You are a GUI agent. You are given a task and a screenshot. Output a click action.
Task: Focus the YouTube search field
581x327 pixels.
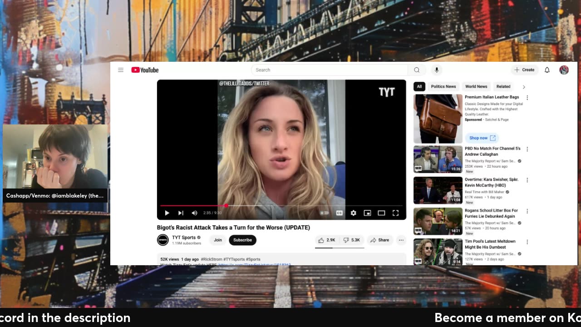coord(330,70)
